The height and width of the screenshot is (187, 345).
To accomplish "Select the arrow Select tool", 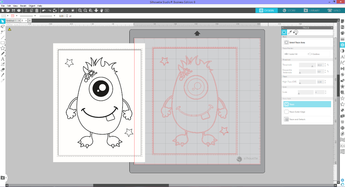I will tap(3, 21).
